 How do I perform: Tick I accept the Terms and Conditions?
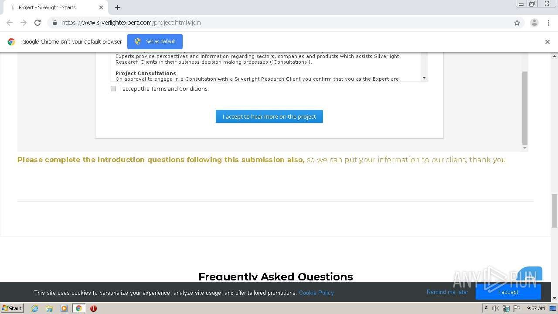tap(113, 89)
